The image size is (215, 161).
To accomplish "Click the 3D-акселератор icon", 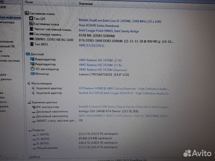I will tap(33, 69).
